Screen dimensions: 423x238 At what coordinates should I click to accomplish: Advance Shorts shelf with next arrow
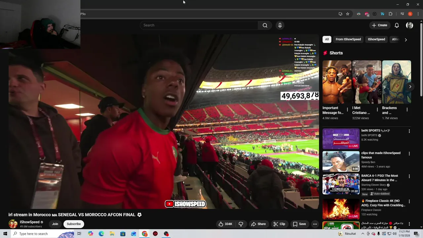click(410, 87)
